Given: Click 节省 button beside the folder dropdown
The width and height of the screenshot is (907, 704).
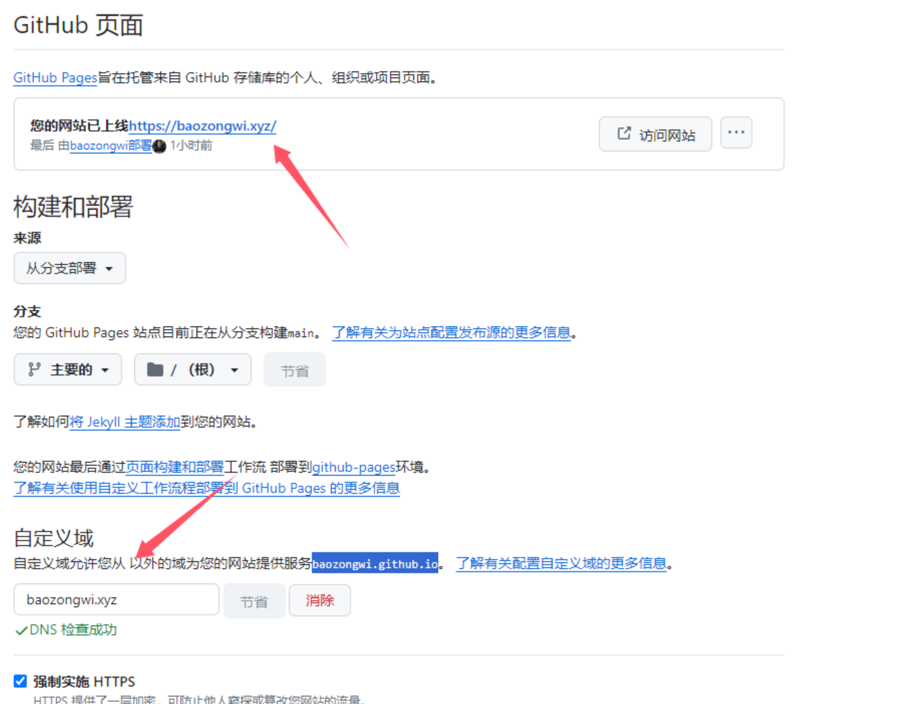Looking at the screenshot, I should click(294, 370).
